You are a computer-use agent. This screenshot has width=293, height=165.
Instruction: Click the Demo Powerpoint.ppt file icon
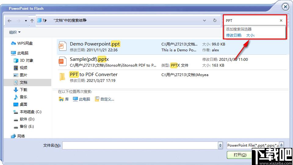[62, 46]
